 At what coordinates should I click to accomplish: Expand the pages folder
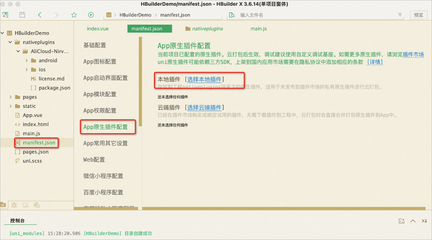(11, 97)
